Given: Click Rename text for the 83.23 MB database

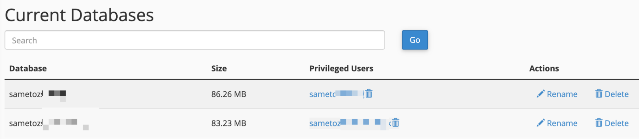Looking at the screenshot, I should (x=562, y=123).
